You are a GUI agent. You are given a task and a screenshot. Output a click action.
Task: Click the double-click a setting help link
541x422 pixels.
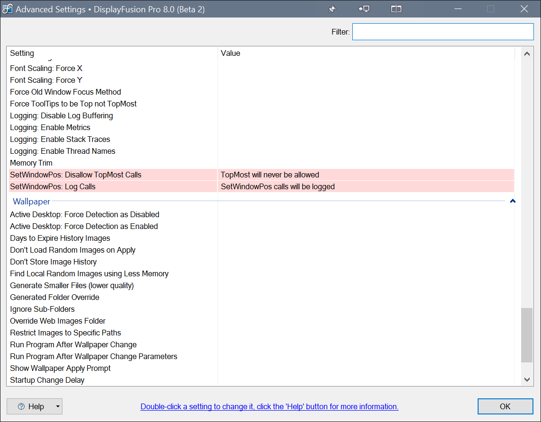pos(270,406)
